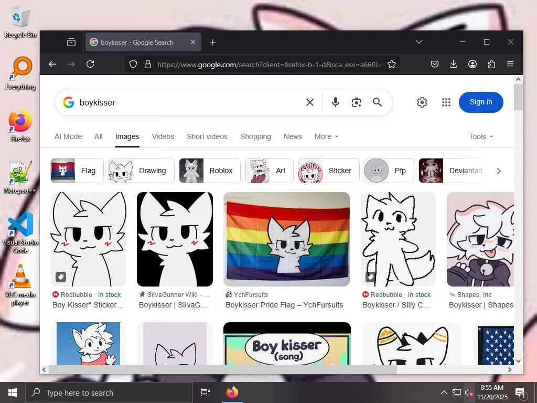
Task: Open the Google apps grid icon
Action: pos(446,102)
